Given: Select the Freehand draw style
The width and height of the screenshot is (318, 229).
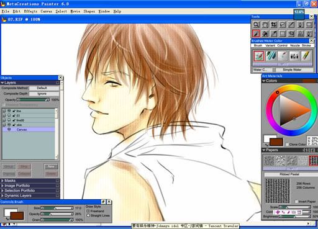Looking at the screenshot, I should tap(88, 211).
